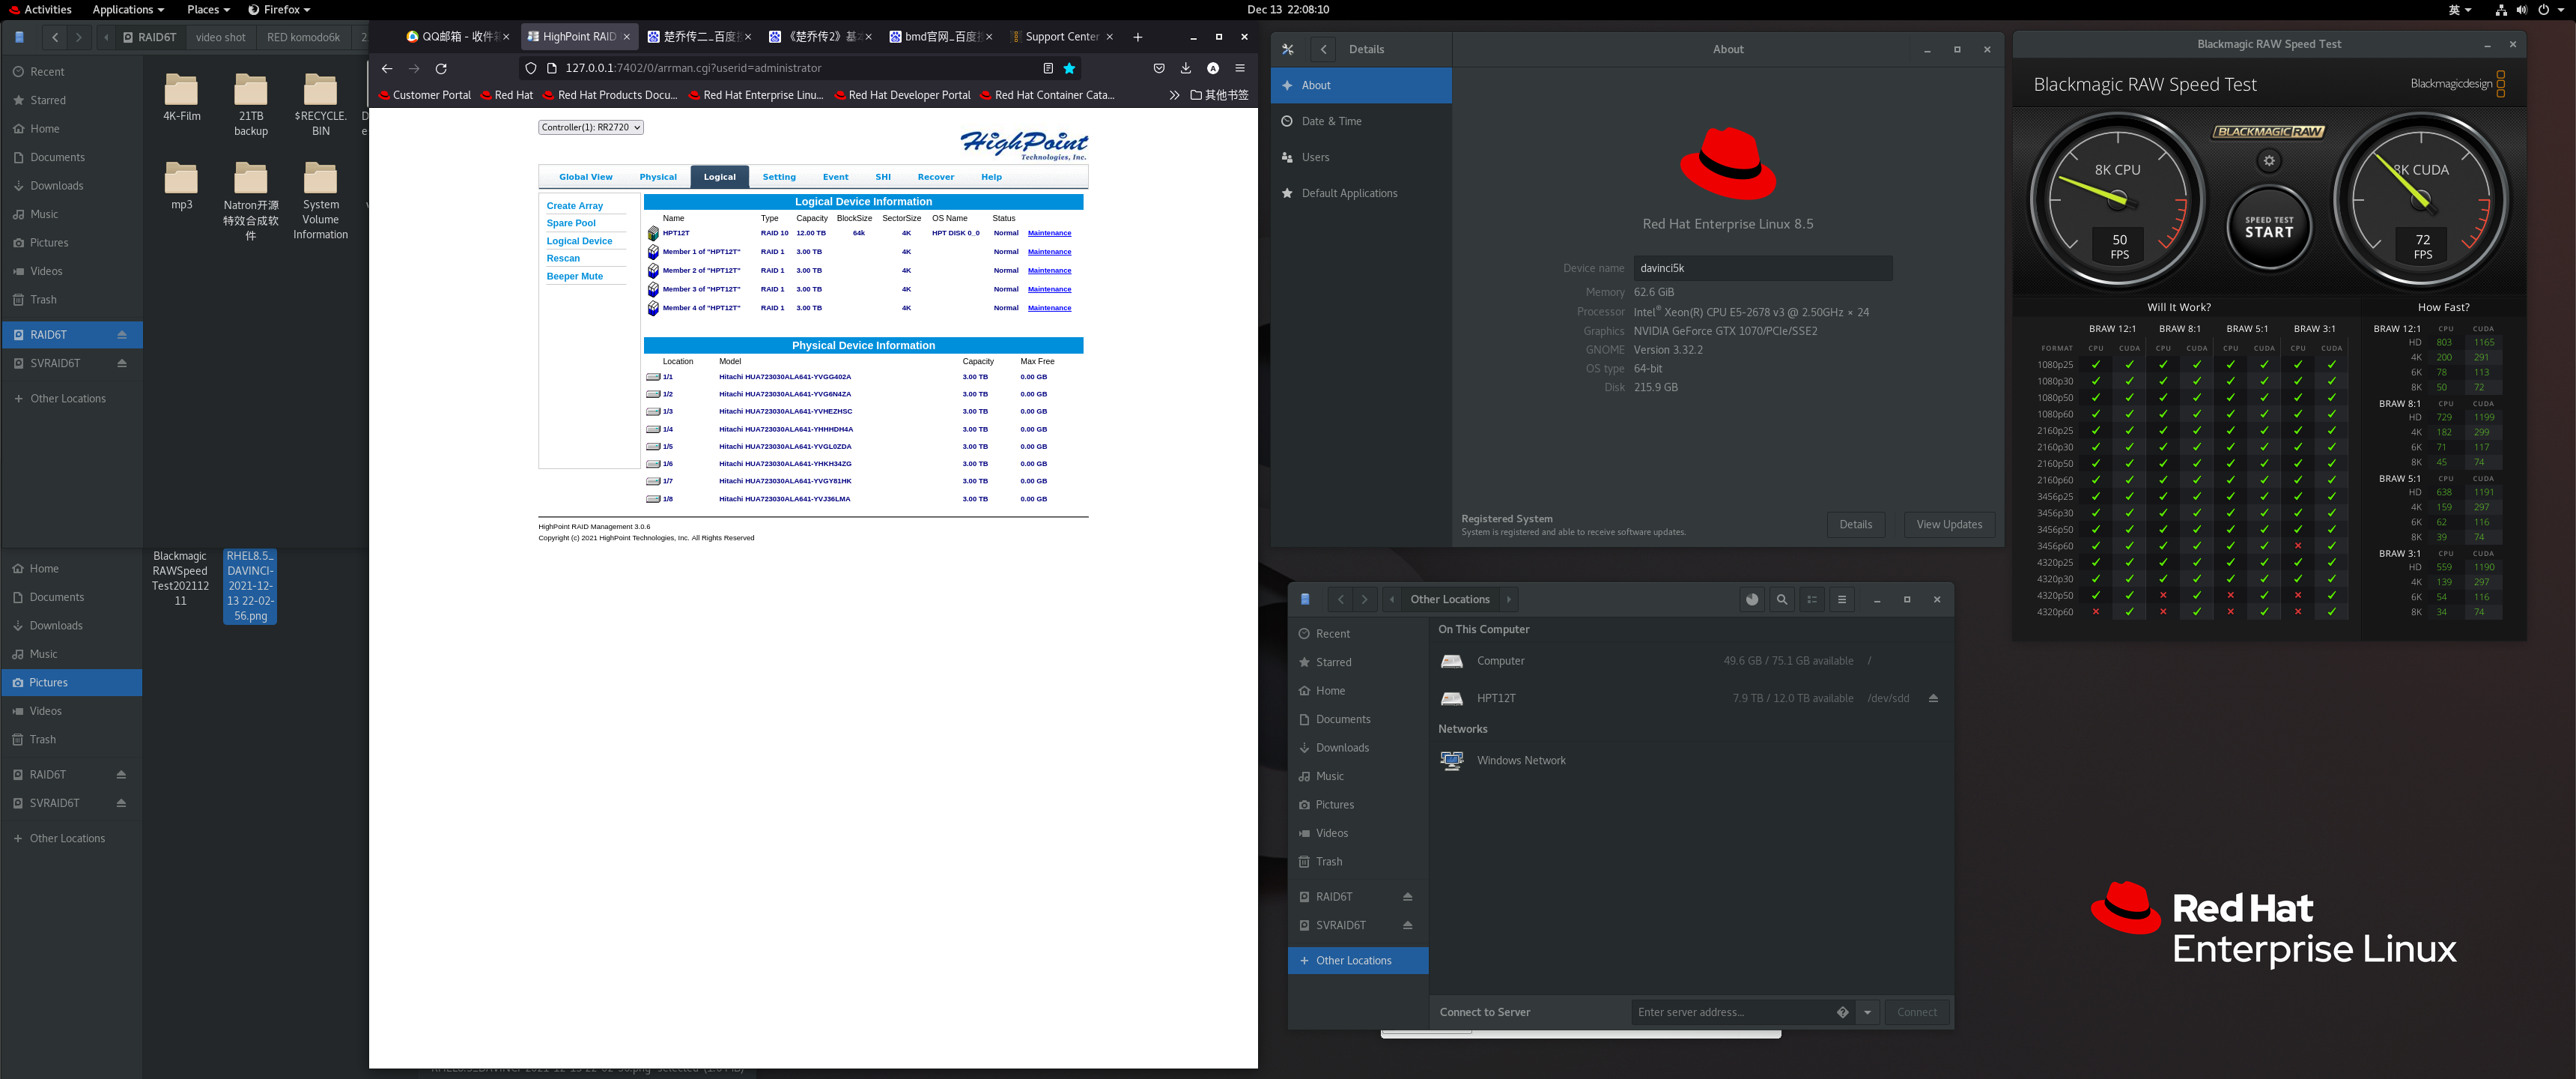
Task: Click tools icon in Details header
Action: [1288, 49]
